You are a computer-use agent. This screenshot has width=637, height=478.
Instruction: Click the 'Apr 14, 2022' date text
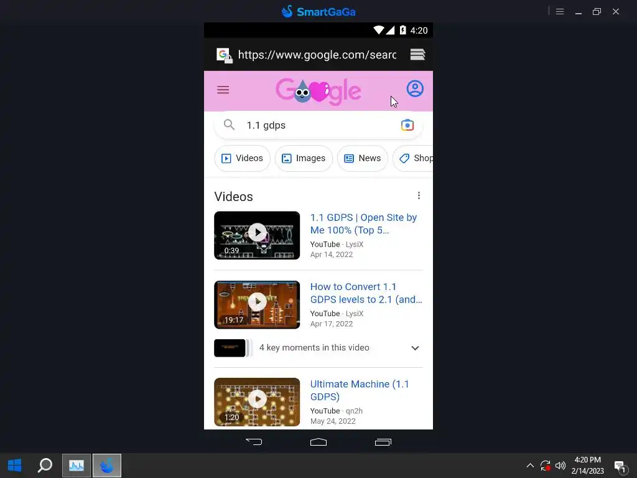coord(332,255)
